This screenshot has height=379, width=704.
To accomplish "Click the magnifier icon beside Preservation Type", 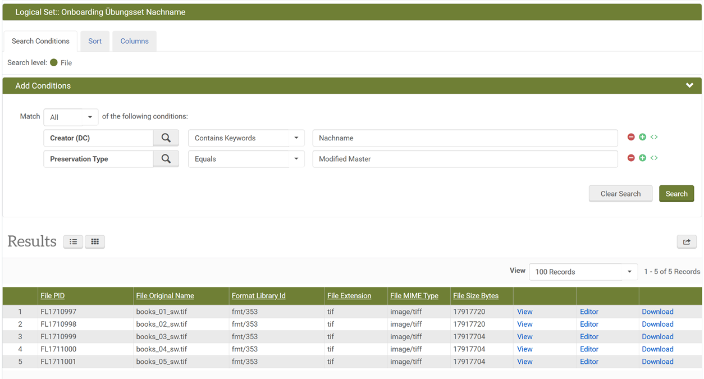I will [x=166, y=159].
